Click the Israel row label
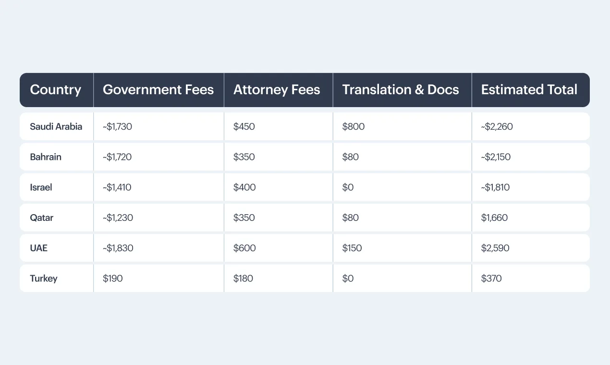 point(41,187)
